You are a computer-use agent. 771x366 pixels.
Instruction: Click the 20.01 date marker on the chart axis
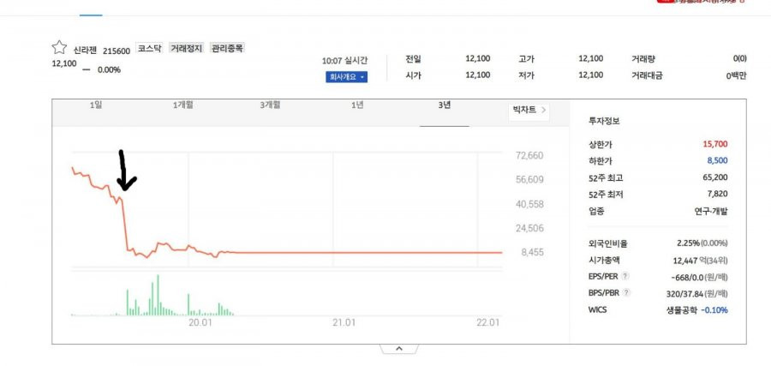click(200, 322)
